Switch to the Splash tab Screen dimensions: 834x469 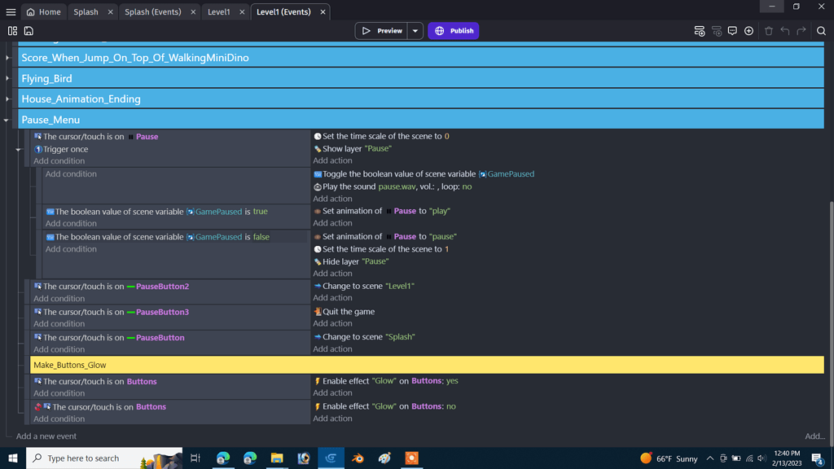point(86,11)
